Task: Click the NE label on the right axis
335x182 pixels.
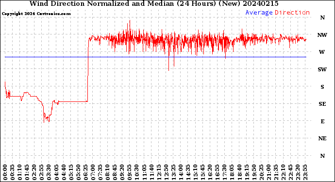Action: pyautogui.click(x=322, y=139)
